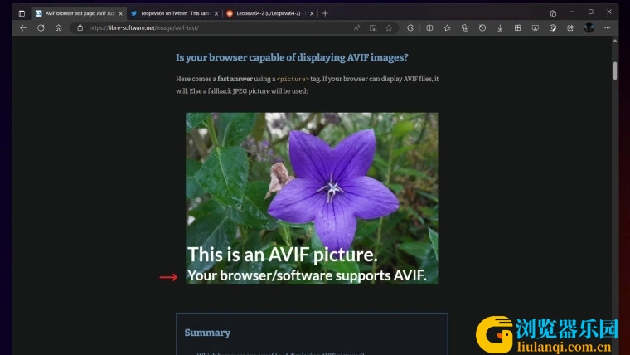Open immersive reader from address bar
The width and height of the screenshot is (630, 355).
point(373,27)
